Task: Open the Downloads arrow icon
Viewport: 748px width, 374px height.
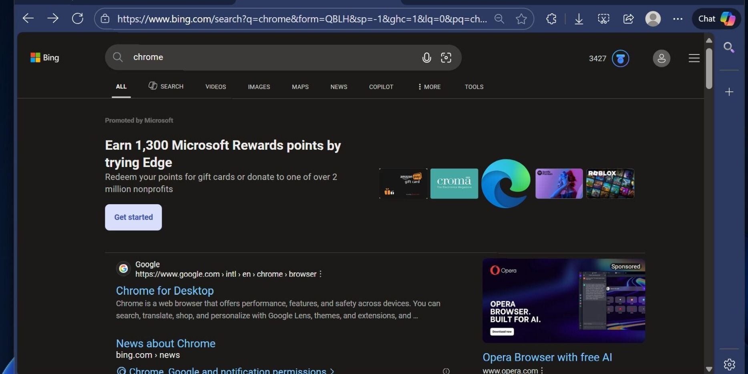Action: coord(579,19)
